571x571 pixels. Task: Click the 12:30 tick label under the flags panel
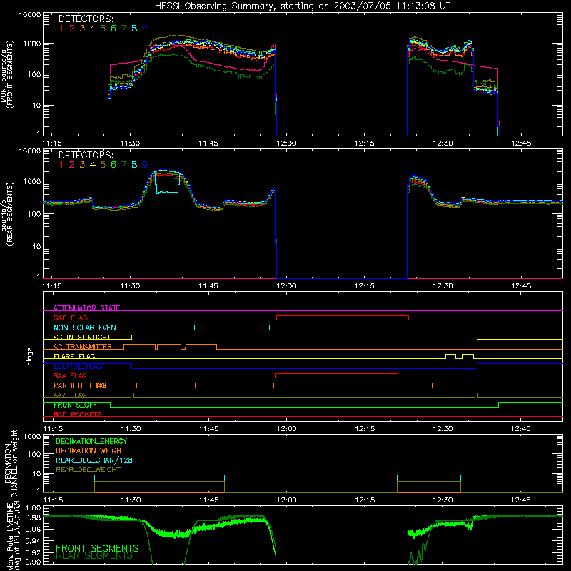click(443, 429)
